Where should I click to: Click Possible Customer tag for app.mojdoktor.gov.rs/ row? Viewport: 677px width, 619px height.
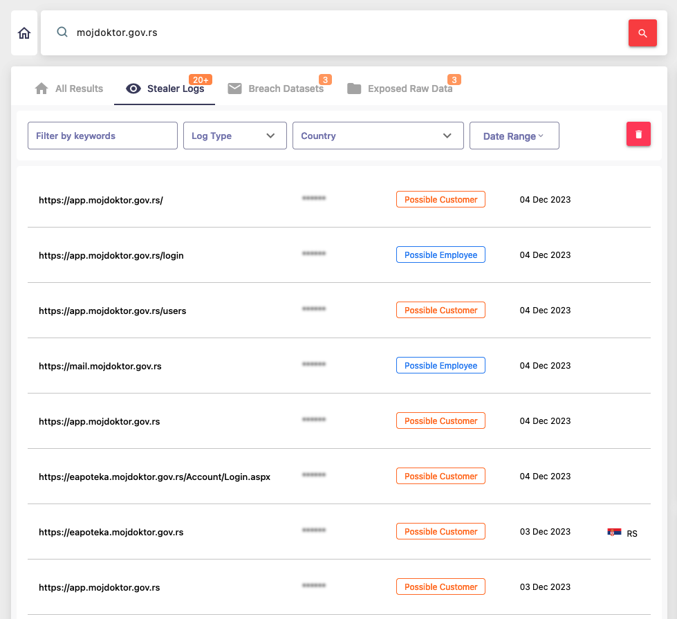click(x=440, y=200)
